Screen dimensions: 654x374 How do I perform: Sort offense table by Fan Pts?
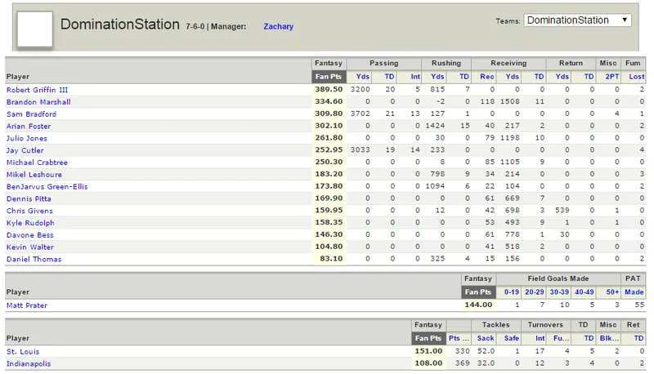(x=329, y=77)
